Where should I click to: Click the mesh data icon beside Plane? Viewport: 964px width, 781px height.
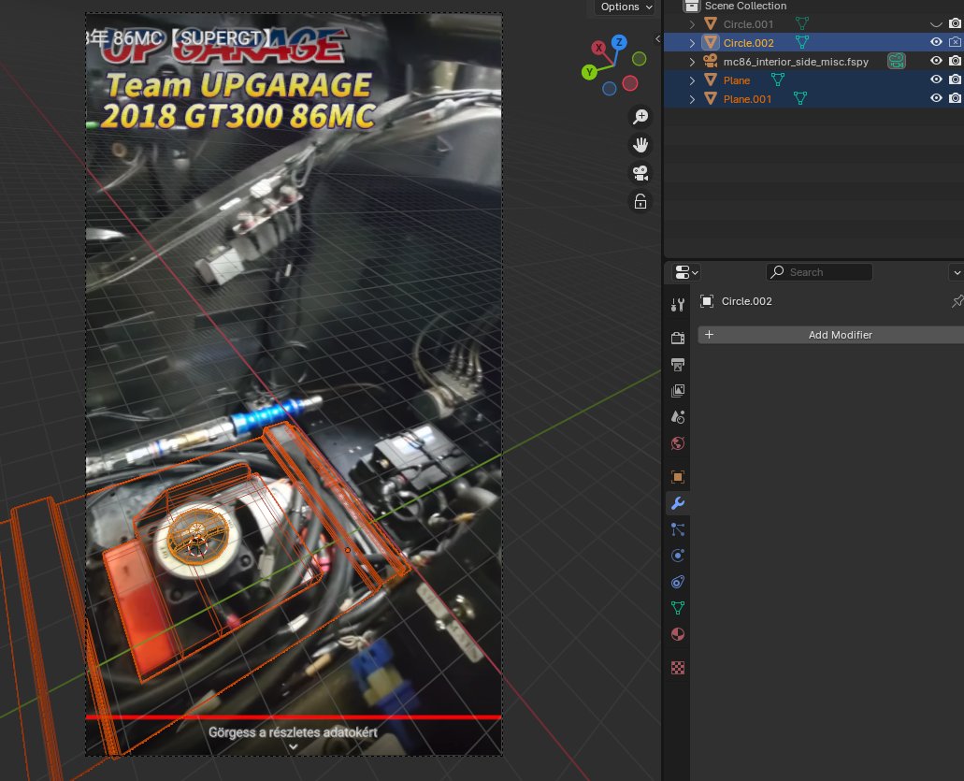[x=778, y=80]
